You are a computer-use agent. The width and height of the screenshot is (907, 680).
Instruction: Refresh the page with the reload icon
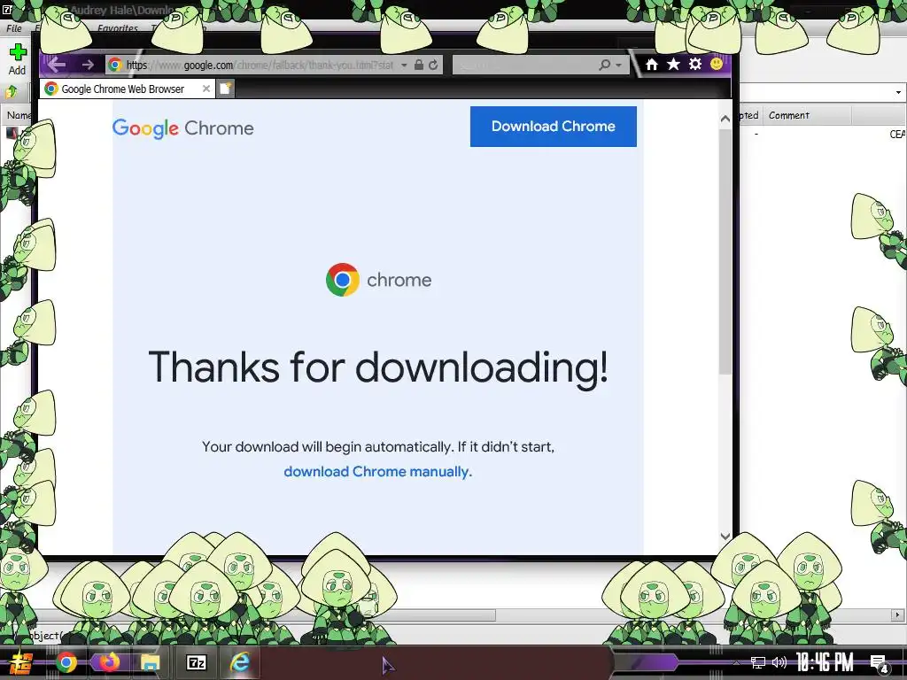tap(433, 65)
